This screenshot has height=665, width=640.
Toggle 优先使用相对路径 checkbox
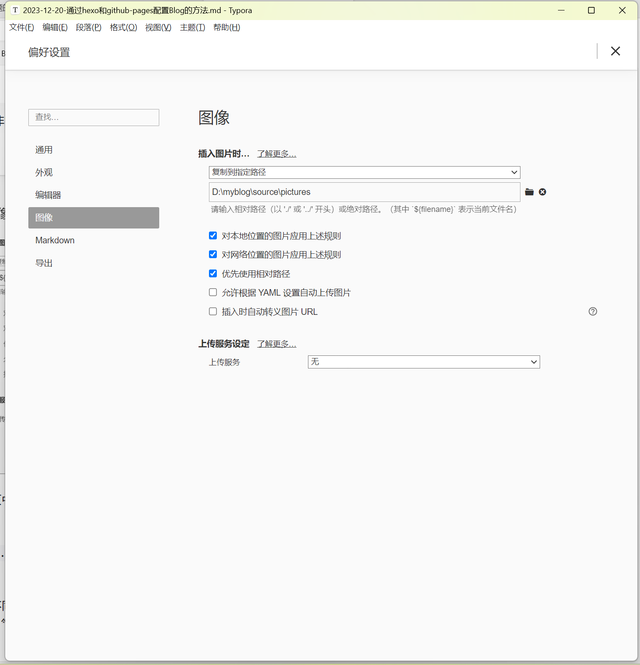[213, 273]
